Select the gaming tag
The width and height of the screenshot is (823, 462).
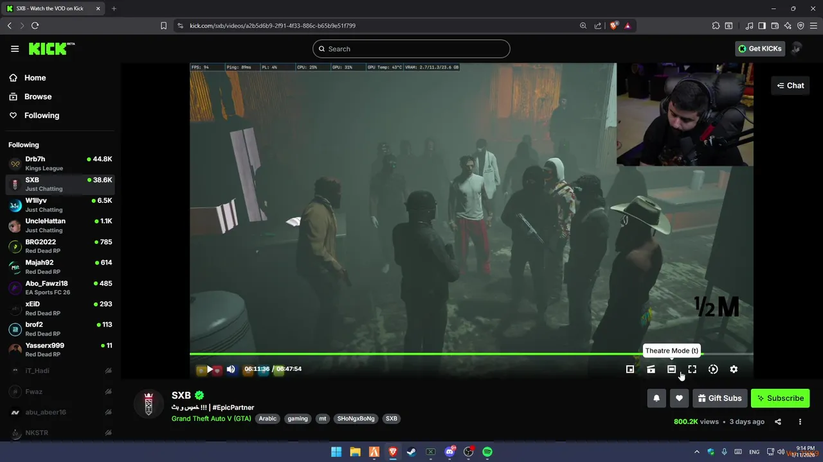pyautogui.click(x=298, y=418)
